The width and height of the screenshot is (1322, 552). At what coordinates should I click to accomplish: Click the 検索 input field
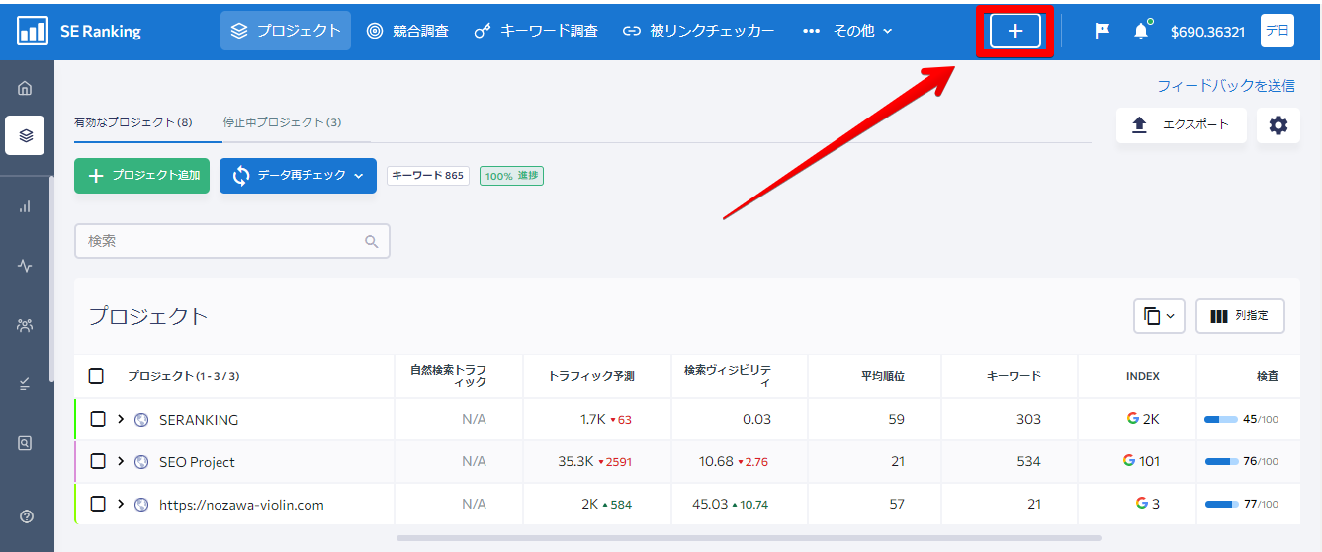coord(231,241)
